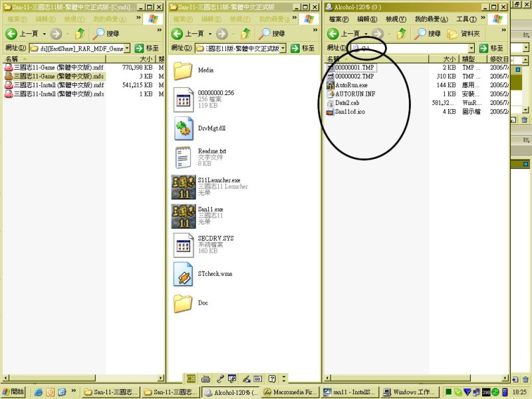This screenshot has width=532, height=399.
Task: Switch to Macromedia Fireworks taskbar button
Action: [x=291, y=392]
